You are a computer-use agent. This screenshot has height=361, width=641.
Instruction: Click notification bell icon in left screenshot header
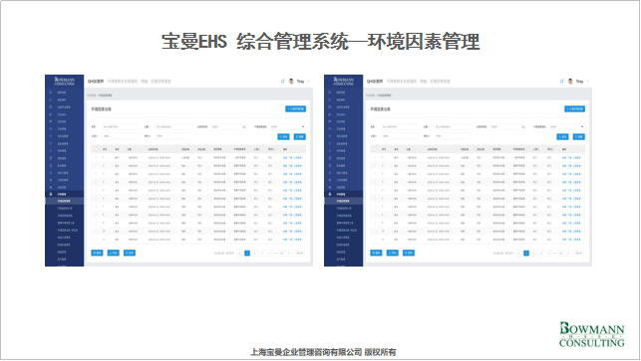point(282,82)
